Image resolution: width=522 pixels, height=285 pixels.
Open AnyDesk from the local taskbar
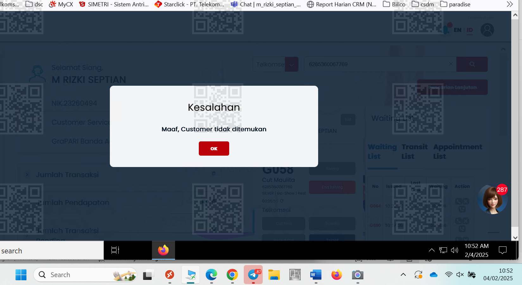pos(170,275)
